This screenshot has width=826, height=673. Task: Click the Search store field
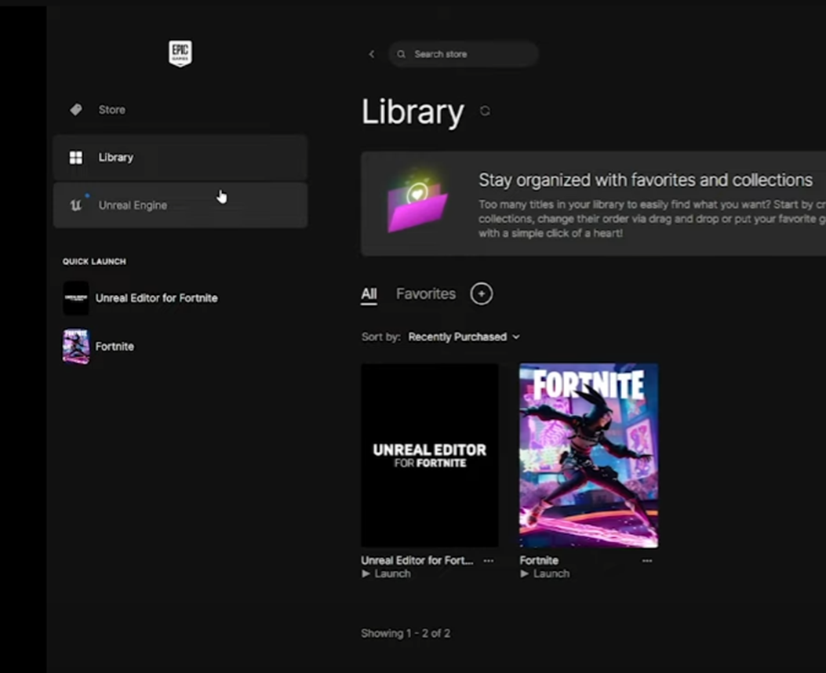464,54
